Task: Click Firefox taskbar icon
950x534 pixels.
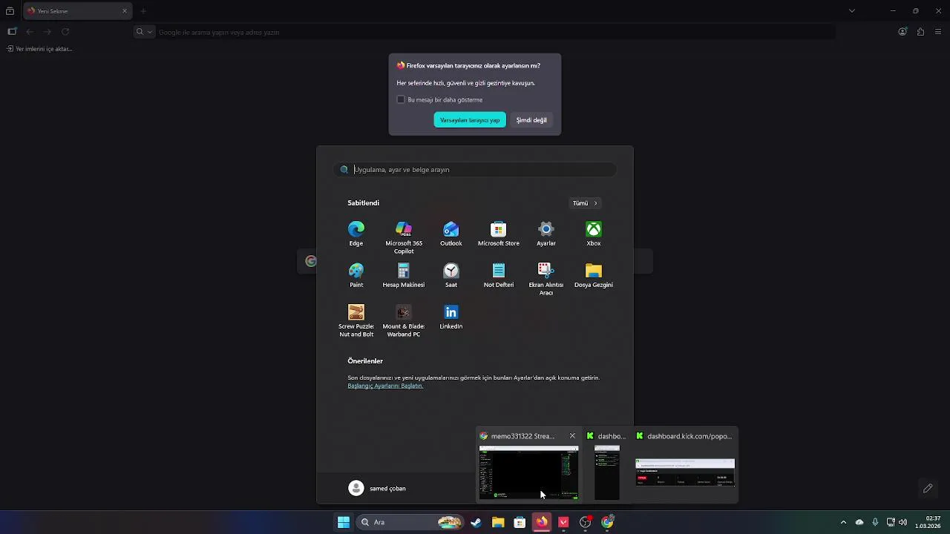Action: pos(542,522)
